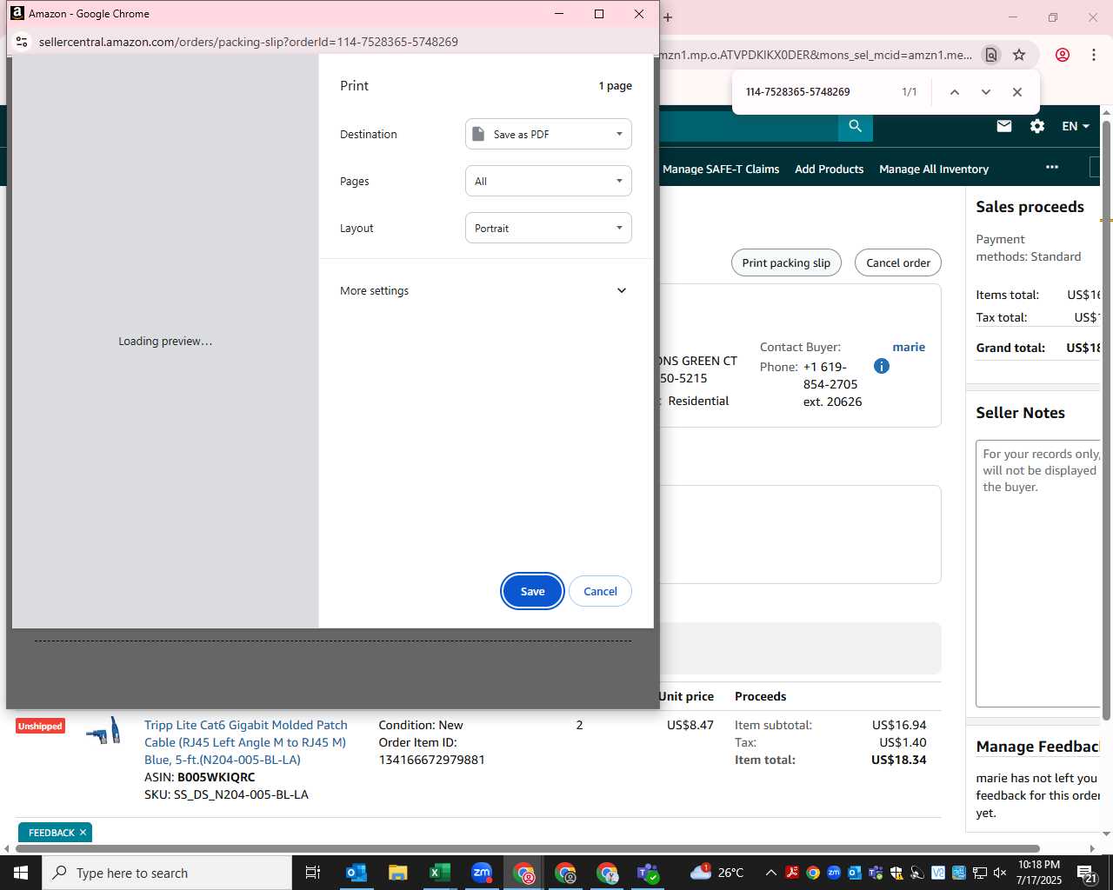Open the Seller Central mail icon

pos(1004,126)
